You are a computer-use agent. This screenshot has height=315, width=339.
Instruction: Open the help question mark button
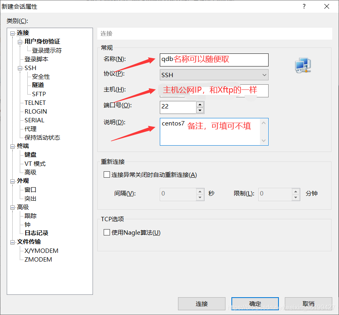point(304,6)
